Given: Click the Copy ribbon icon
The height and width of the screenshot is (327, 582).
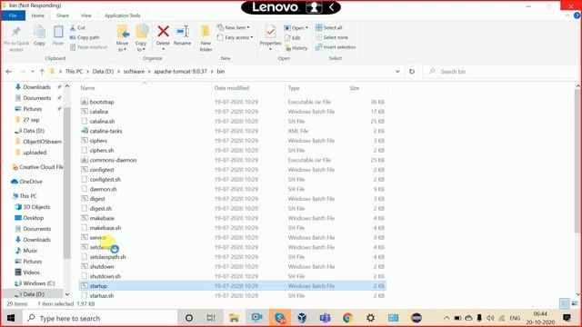Looking at the screenshot, I should click(39, 32).
